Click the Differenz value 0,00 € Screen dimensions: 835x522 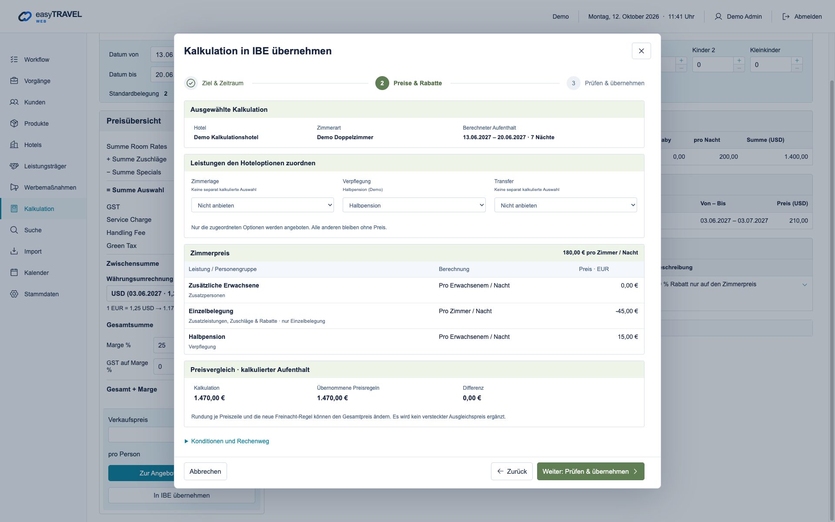point(472,398)
